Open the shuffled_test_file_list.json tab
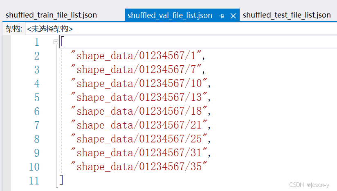The width and height of the screenshot is (337, 191). click(287, 15)
